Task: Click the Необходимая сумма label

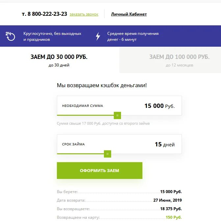Action: coord(83,106)
